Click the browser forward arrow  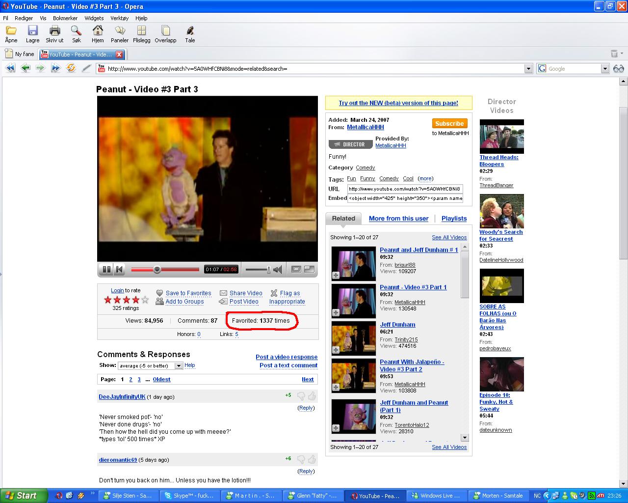coord(40,68)
